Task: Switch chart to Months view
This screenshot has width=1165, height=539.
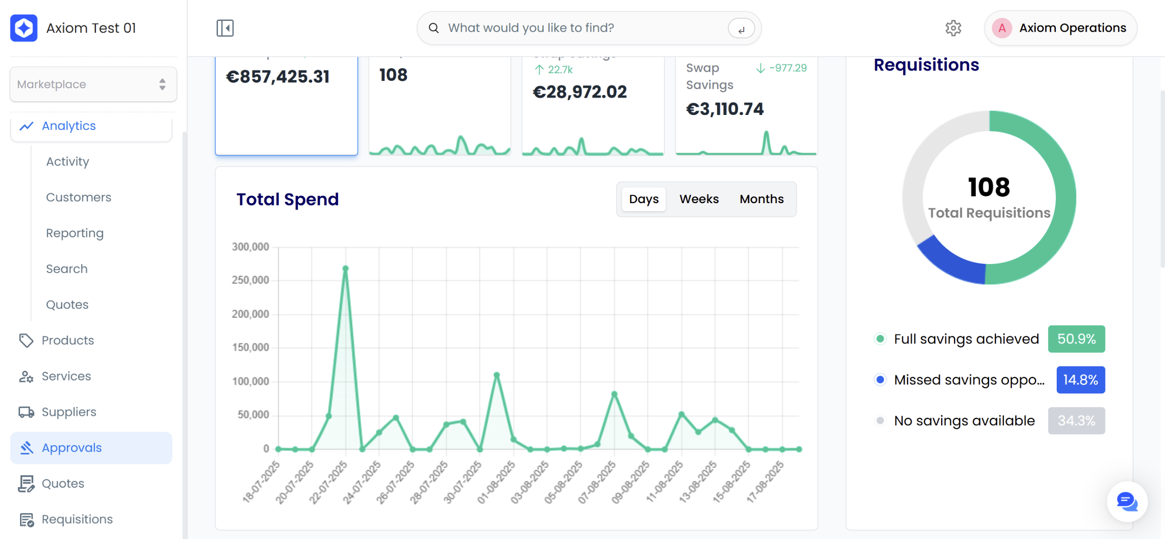Action: 761,199
